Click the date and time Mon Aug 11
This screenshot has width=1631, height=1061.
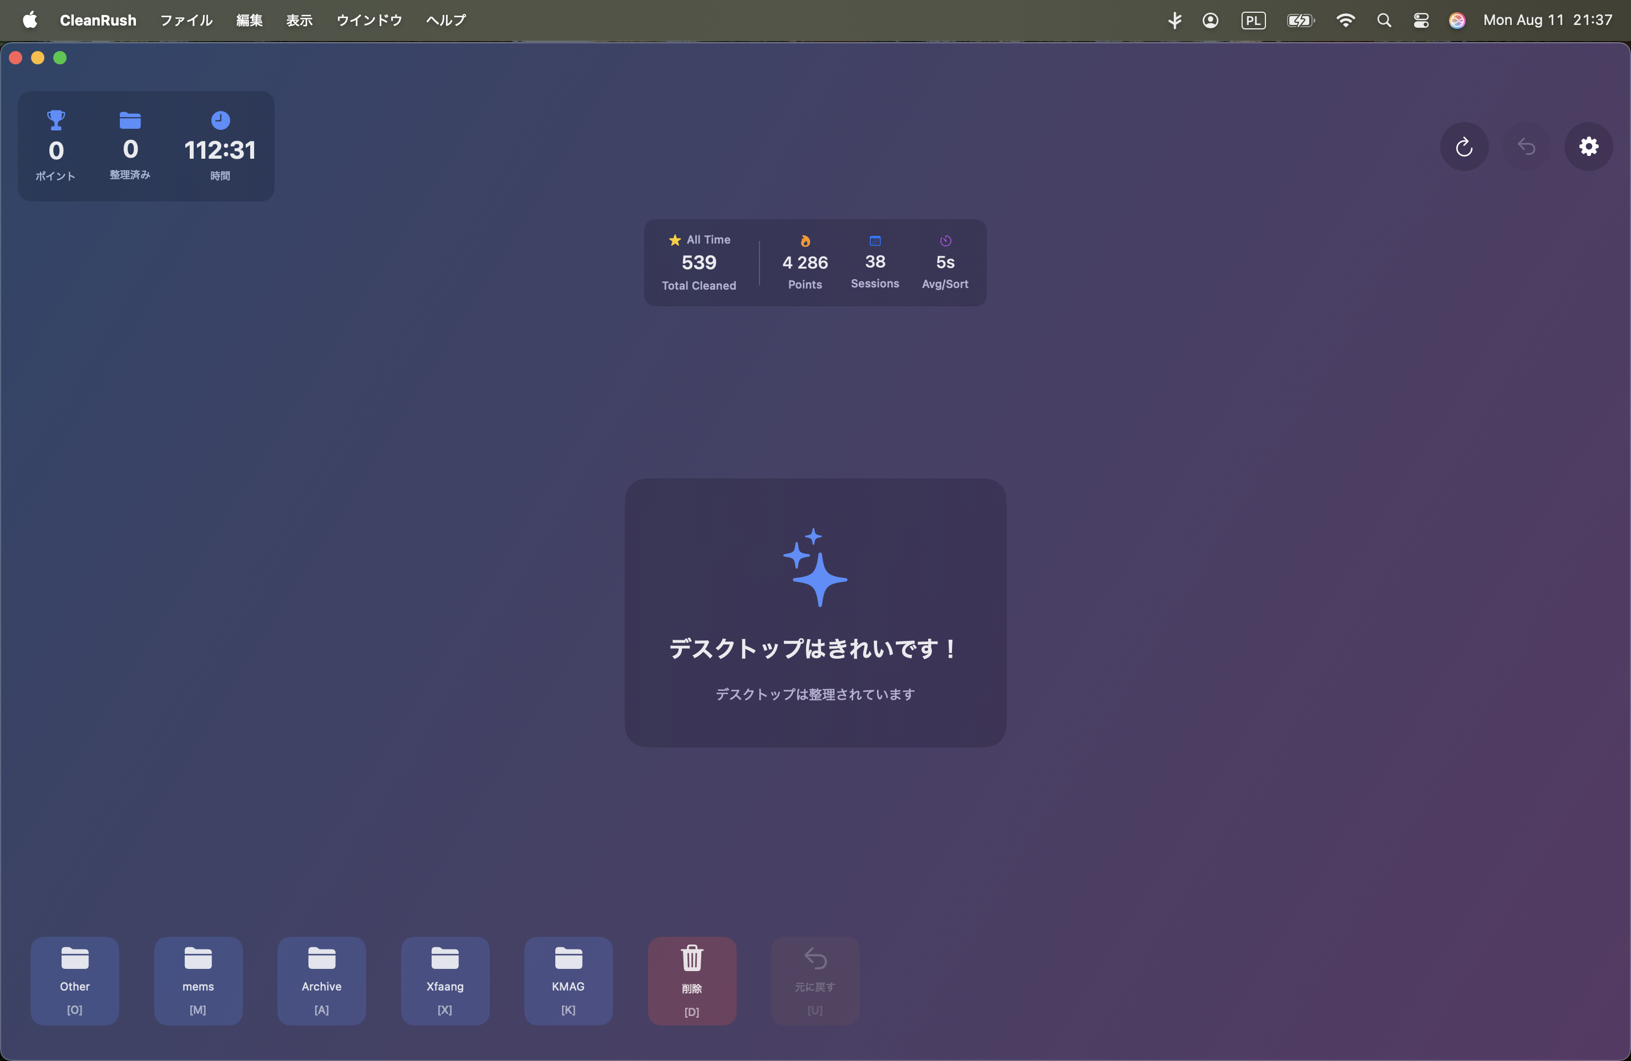1547,20
